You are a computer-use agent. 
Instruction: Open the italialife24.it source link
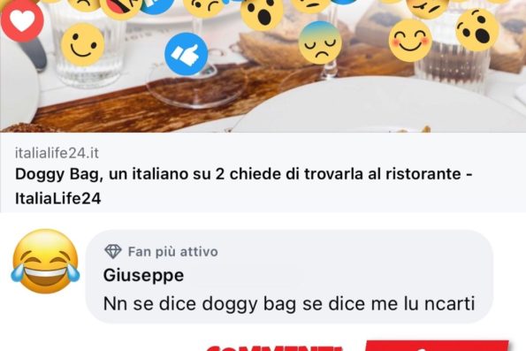pos(57,153)
